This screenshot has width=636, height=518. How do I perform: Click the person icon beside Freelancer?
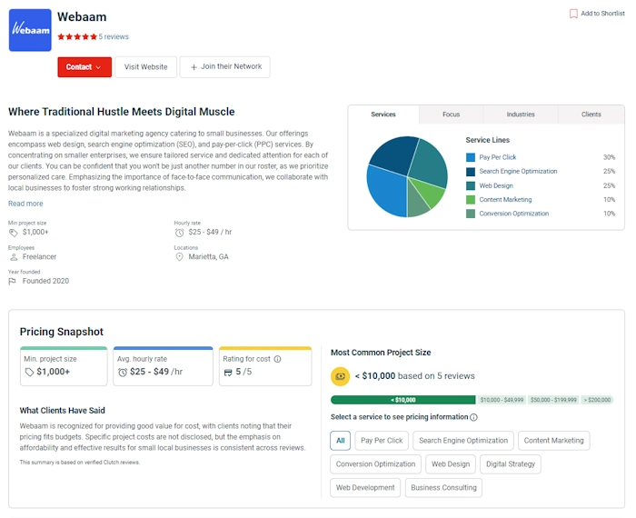pos(14,257)
